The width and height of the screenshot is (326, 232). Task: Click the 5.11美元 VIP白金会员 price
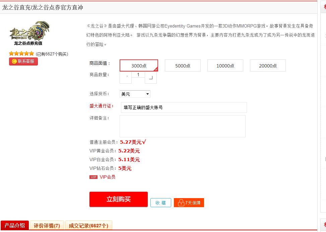click(129, 159)
